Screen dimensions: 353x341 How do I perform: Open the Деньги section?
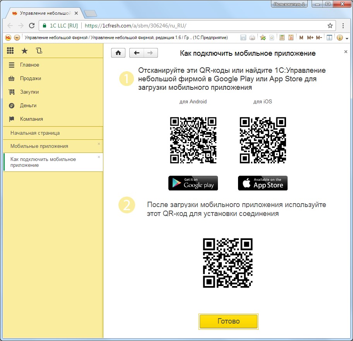[28, 106]
